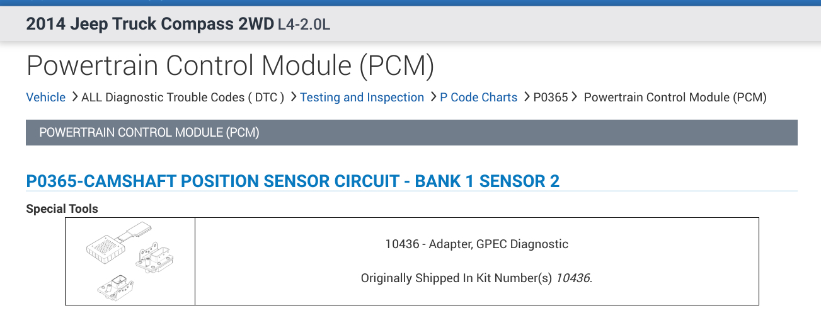Click chevron following Testing and Inspection

pyautogui.click(x=433, y=97)
